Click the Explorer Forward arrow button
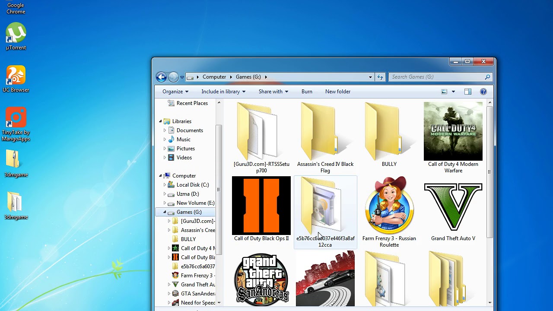This screenshot has height=311, width=553. coord(173,77)
